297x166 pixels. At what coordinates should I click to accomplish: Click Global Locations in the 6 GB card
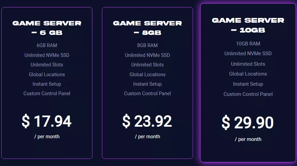47,75
